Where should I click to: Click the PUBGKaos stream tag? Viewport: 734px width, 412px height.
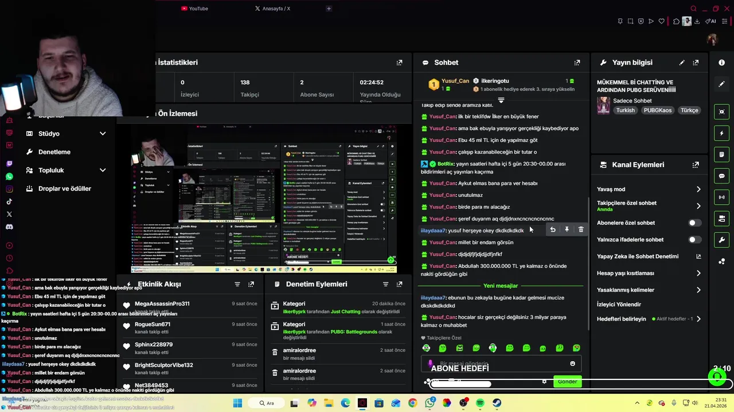coord(657,110)
